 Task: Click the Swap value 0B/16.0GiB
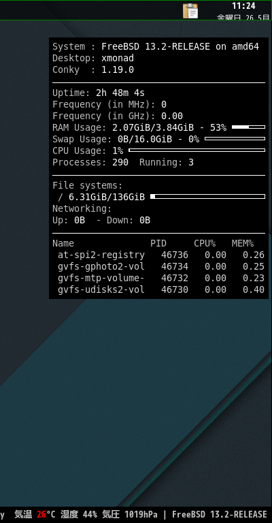145,139
